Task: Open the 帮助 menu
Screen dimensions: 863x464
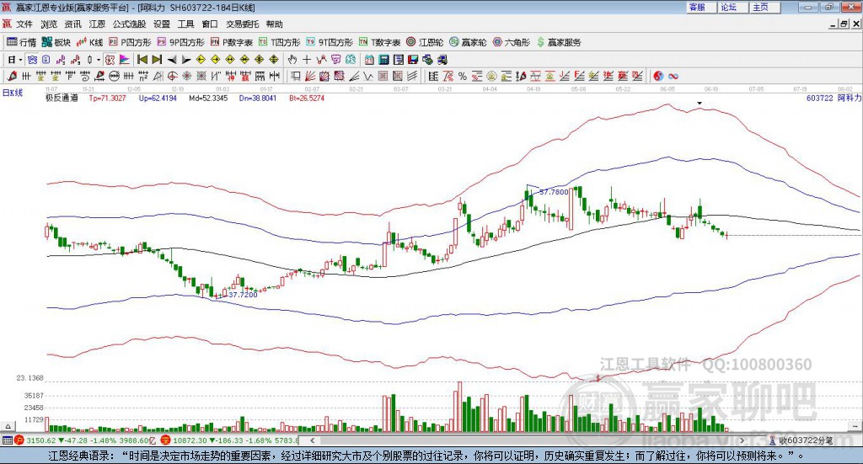Action: (274, 24)
